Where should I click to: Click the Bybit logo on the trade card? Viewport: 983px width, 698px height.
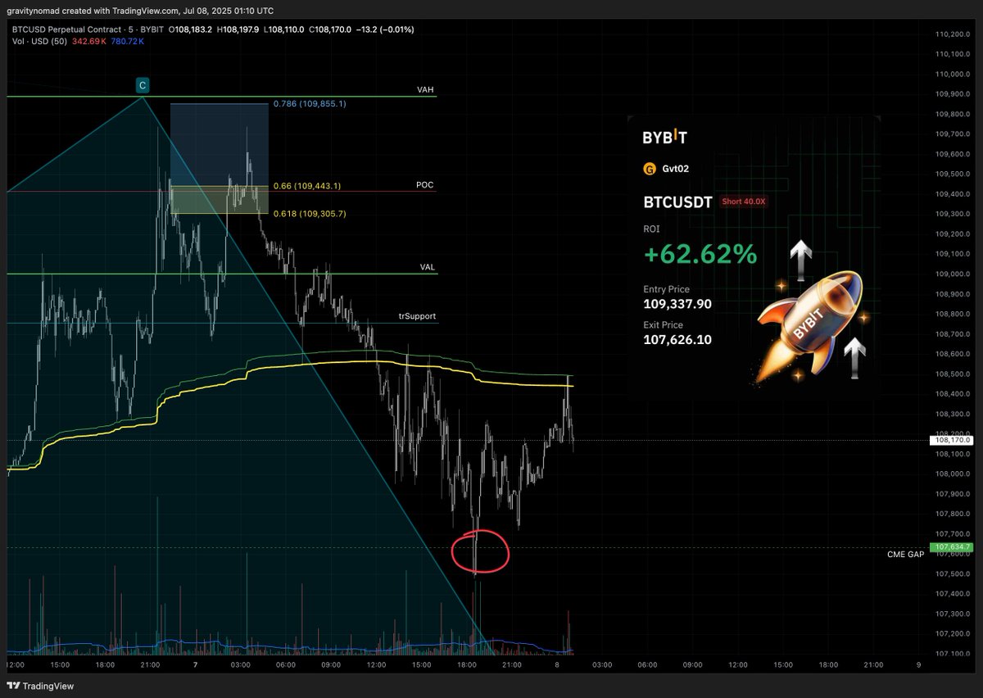(665, 138)
